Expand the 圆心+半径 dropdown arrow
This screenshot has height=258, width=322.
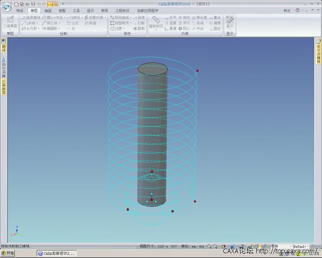(x=65, y=18)
